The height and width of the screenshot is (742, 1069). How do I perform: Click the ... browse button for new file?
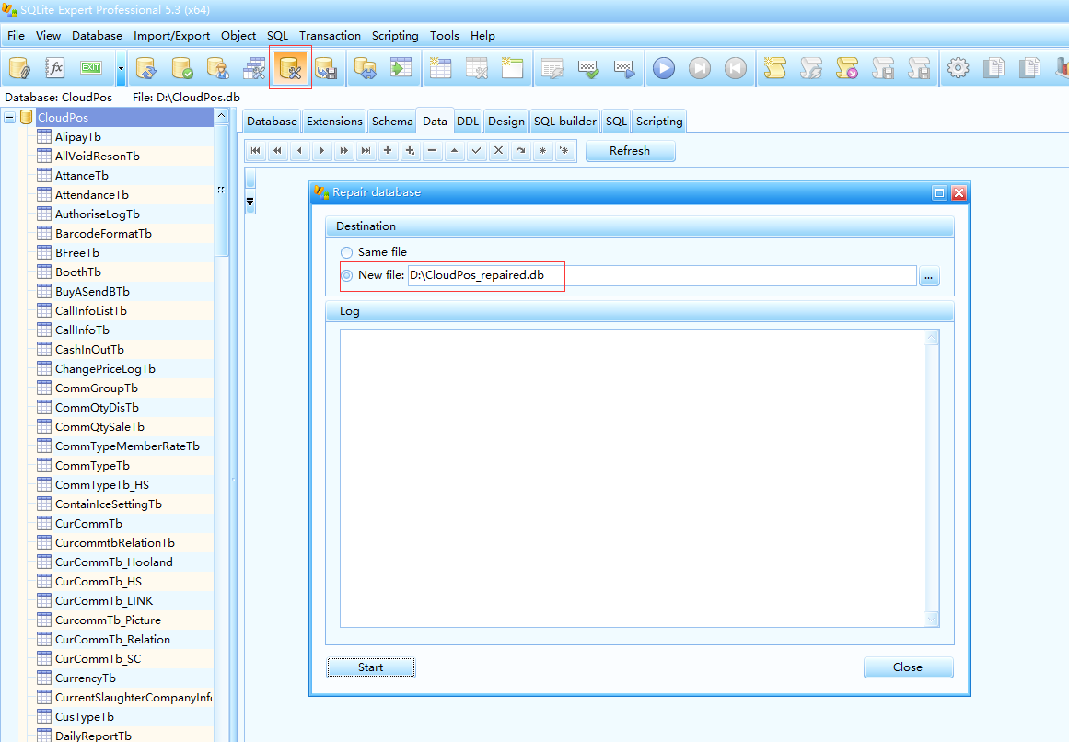click(929, 276)
